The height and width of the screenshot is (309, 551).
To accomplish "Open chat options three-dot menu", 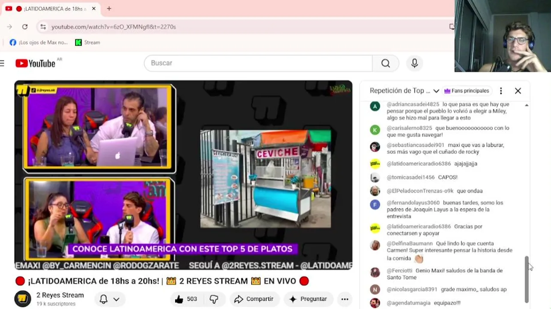I will click(x=501, y=91).
